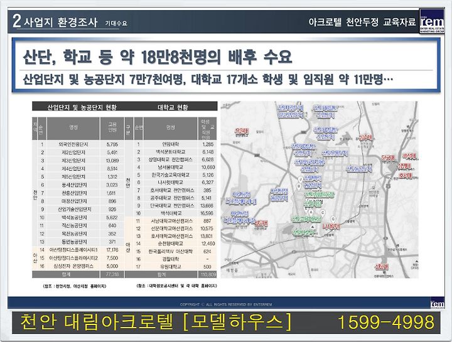Screen dimensions: 452x342
Task: Click the '남서울대학교' cell
Action: (x=171, y=167)
